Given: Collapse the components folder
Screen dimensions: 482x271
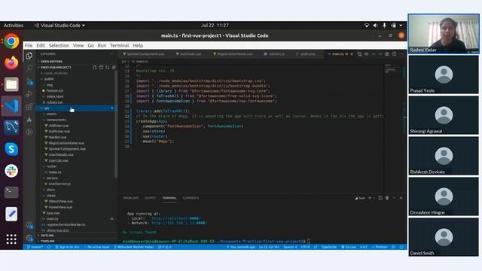Looking at the screenshot, I should tap(56, 120).
